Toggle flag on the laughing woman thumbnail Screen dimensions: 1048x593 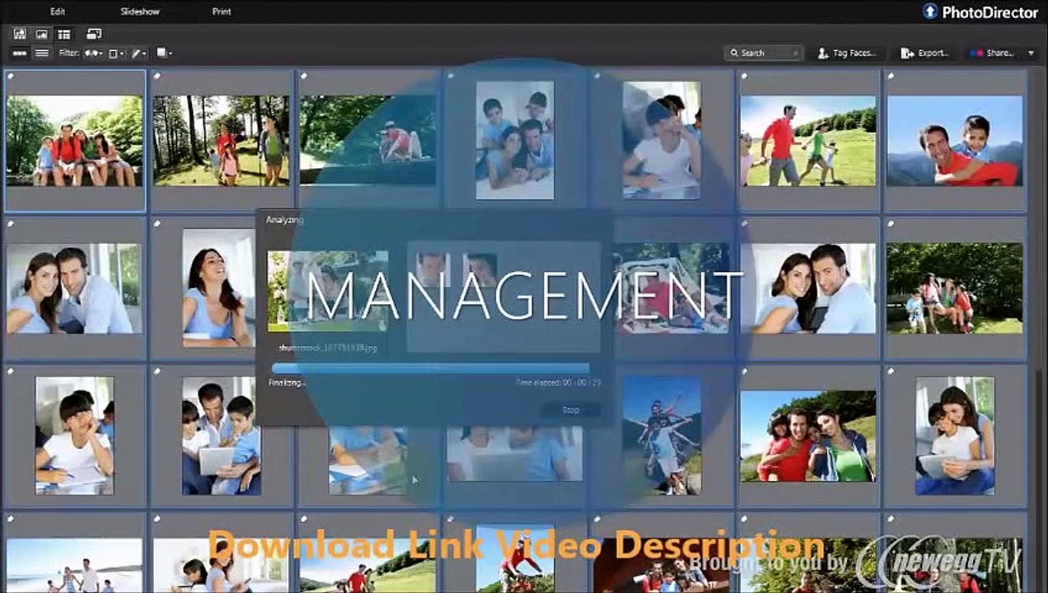point(157,223)
